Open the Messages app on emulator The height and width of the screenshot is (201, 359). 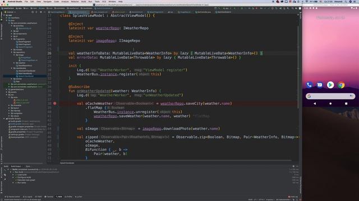pyautogui.click(x=320, y=85)
